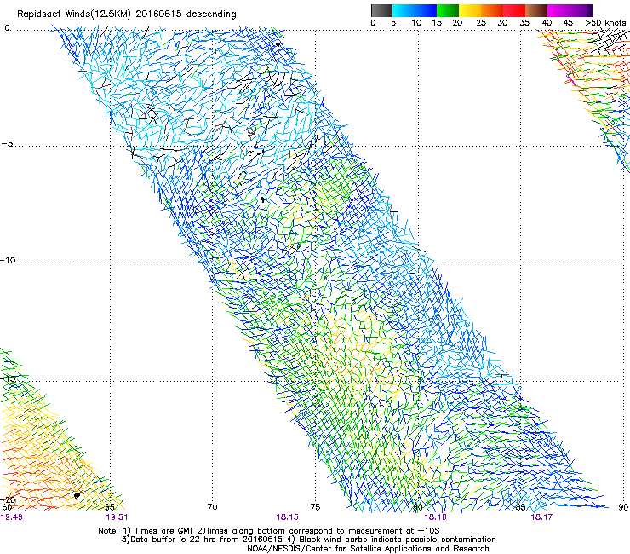Click the ">50 knots" legend label
This screenshot has width=630, height=554.
pyautogui.click(x=606, y=22)
